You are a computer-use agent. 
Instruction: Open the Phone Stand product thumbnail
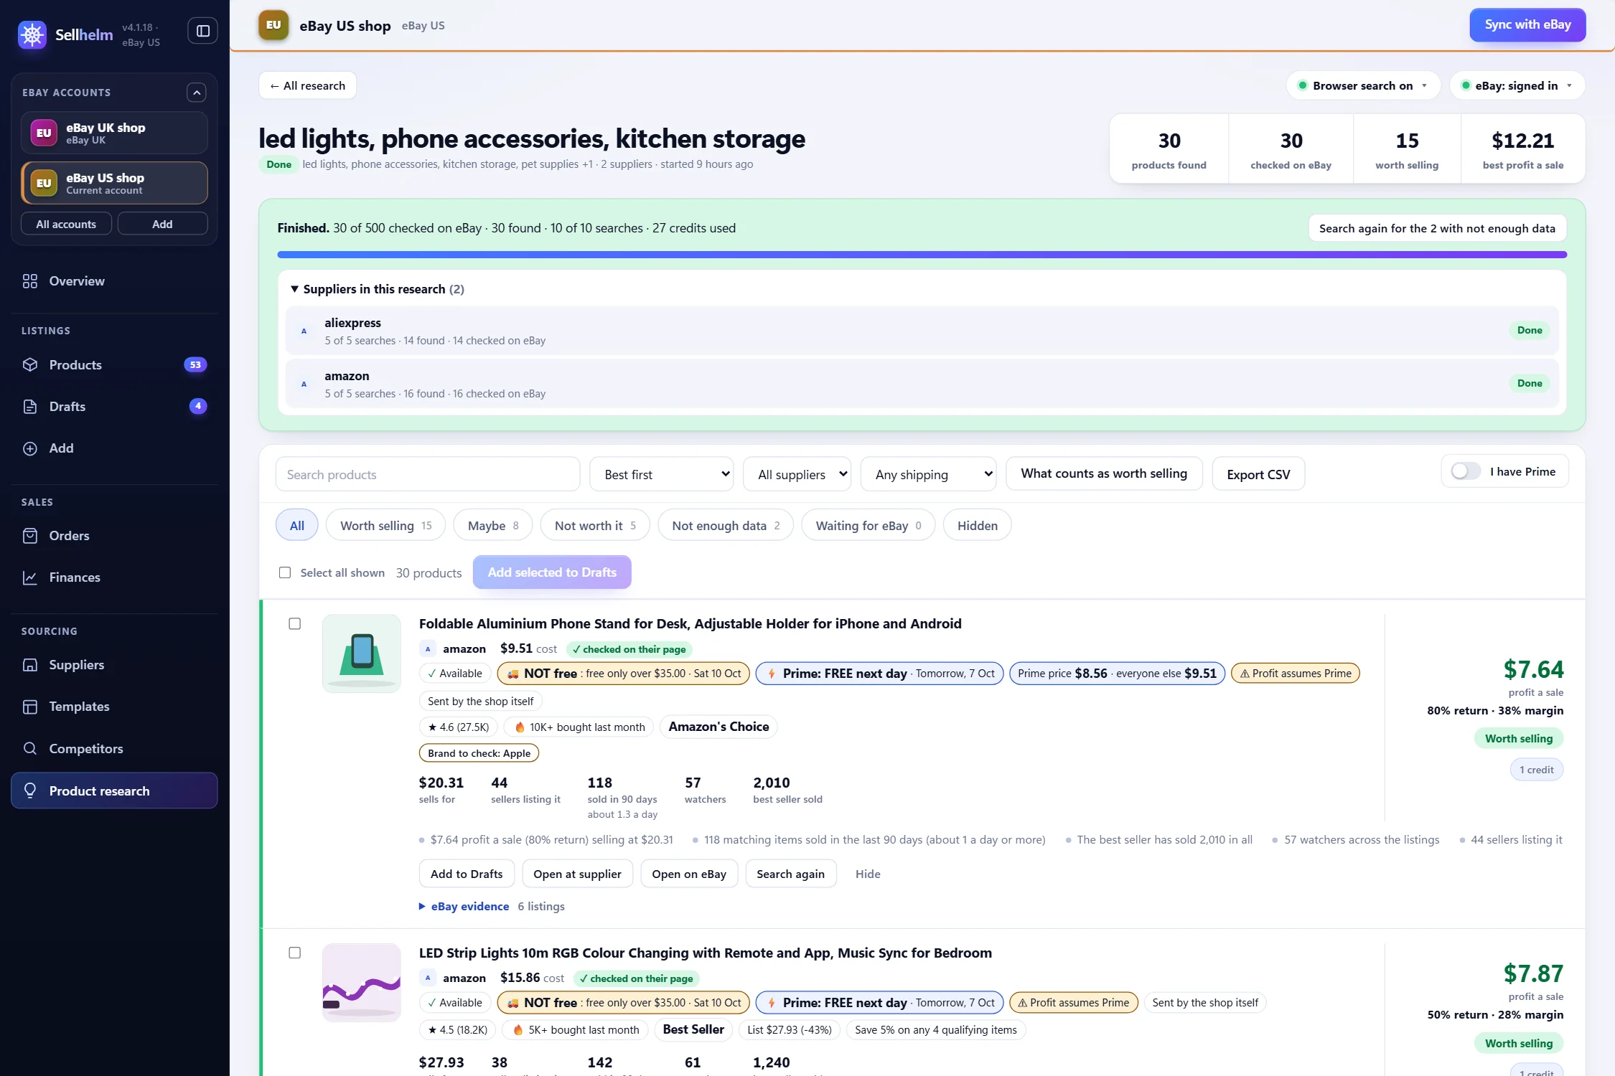[x=362, y=653]
